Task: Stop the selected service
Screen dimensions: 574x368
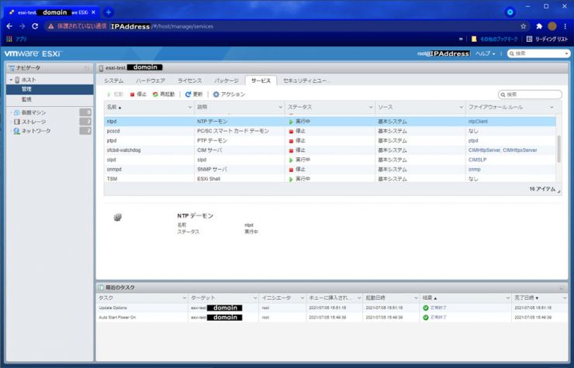Action: pos(138,95)
